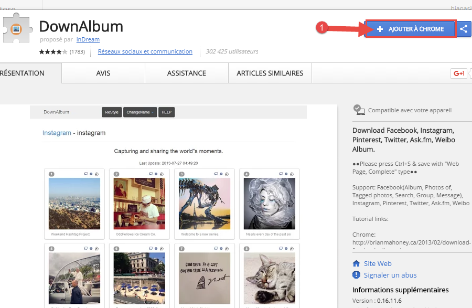Switch to the ASSISTANCE tab

(x=187, y=73)
